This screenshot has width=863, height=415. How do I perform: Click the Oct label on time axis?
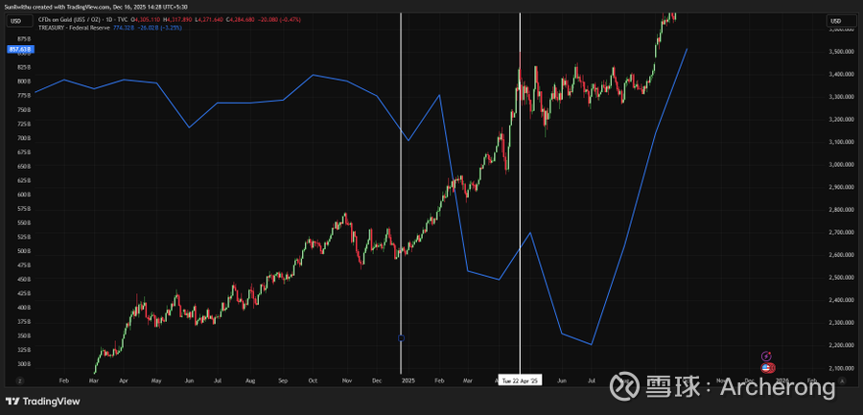314,380
